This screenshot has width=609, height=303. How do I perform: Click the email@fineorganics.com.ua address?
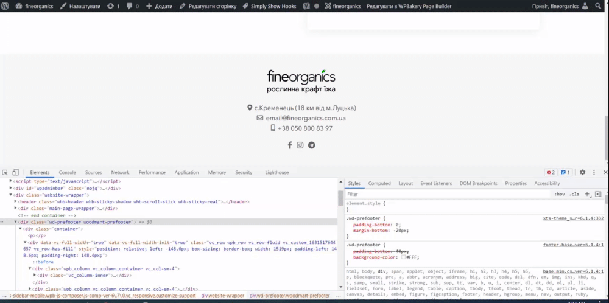306,118
